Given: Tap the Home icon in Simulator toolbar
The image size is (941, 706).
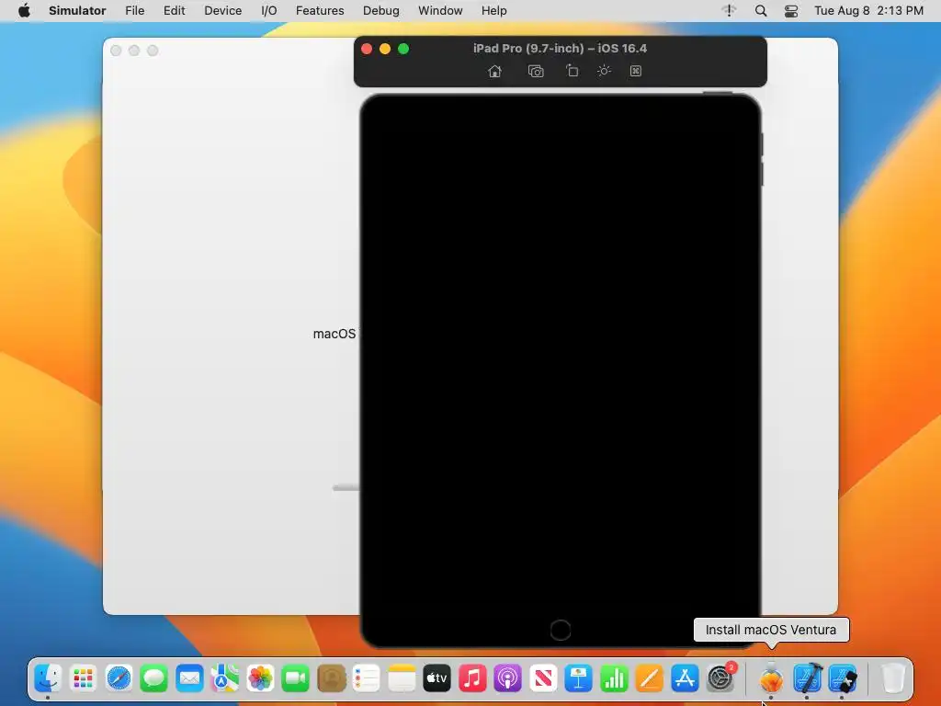Looking at the screenshot, I should [494, 72].
